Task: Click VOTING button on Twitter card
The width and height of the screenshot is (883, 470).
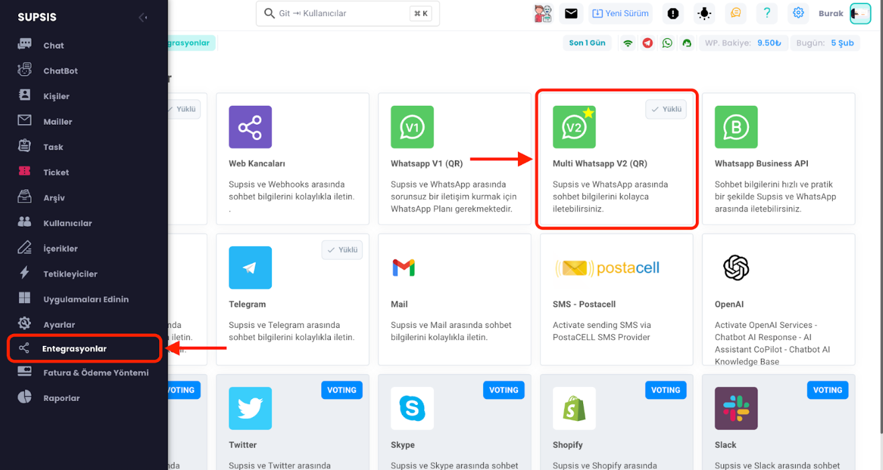Action: [342, 390]
